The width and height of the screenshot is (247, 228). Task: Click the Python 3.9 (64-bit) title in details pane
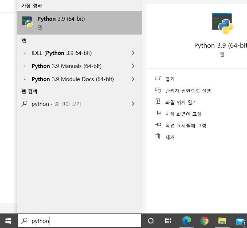pyautogui.click(x=220, y=45)
